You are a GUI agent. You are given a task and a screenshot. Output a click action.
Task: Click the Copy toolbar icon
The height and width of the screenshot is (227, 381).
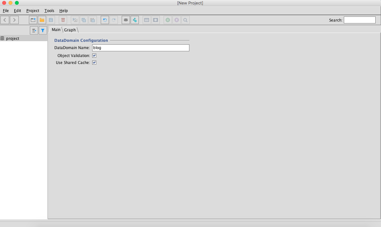[x=84, y=20]
